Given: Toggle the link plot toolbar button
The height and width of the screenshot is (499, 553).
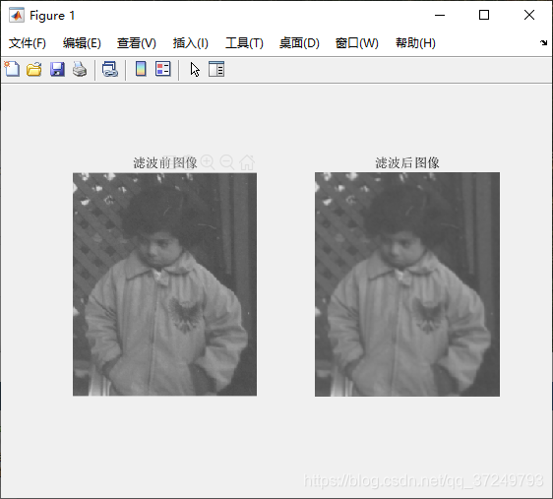Looking at the screenshot, I should (110, 69).
